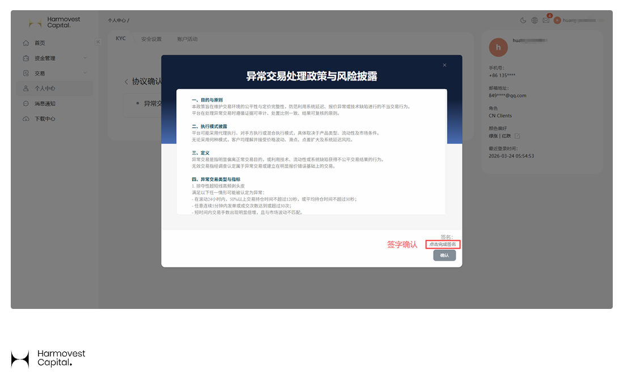Screen dimensions: 619x386
Task: Click the 点击完成签名 signature field
Action: tap(443, 244)
